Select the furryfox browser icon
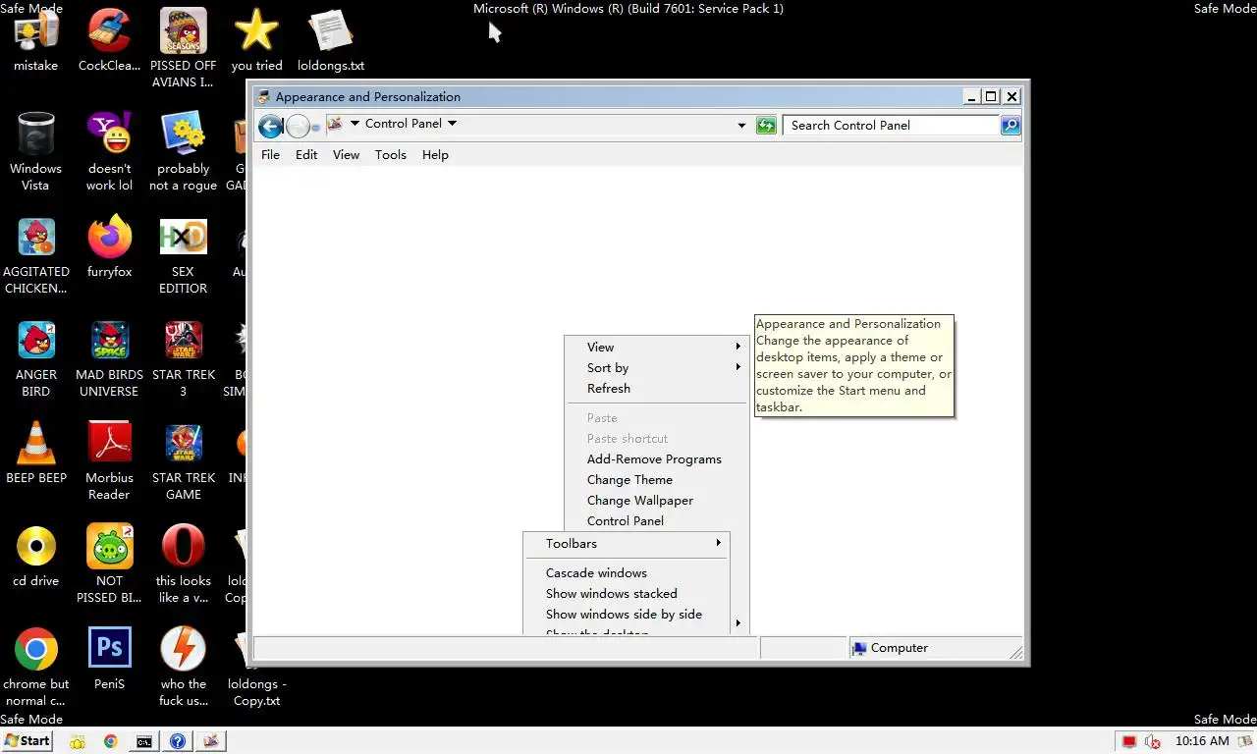 click(x=109, y=247)
